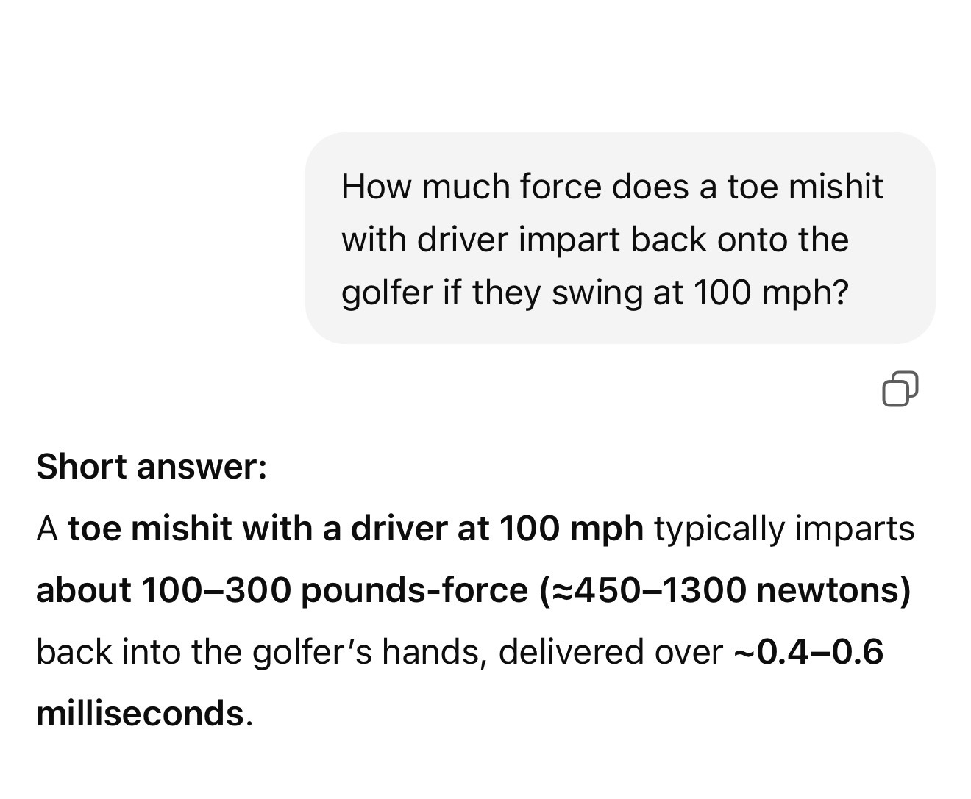Click the "(≈450–1300 newtons)" text

pos(725,590)
